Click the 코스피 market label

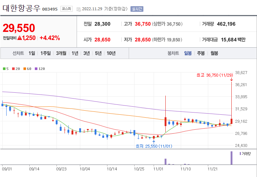pyautogui.click(x=66, y=9)
